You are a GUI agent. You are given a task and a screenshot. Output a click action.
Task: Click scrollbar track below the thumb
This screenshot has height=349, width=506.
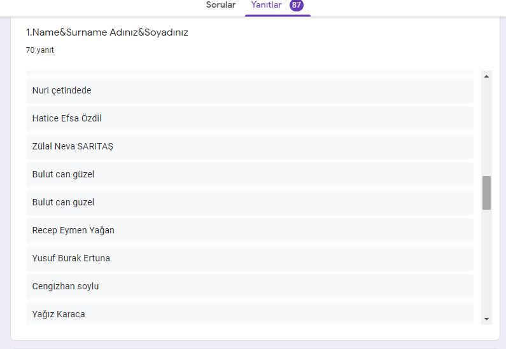click(x=486, y=261)
